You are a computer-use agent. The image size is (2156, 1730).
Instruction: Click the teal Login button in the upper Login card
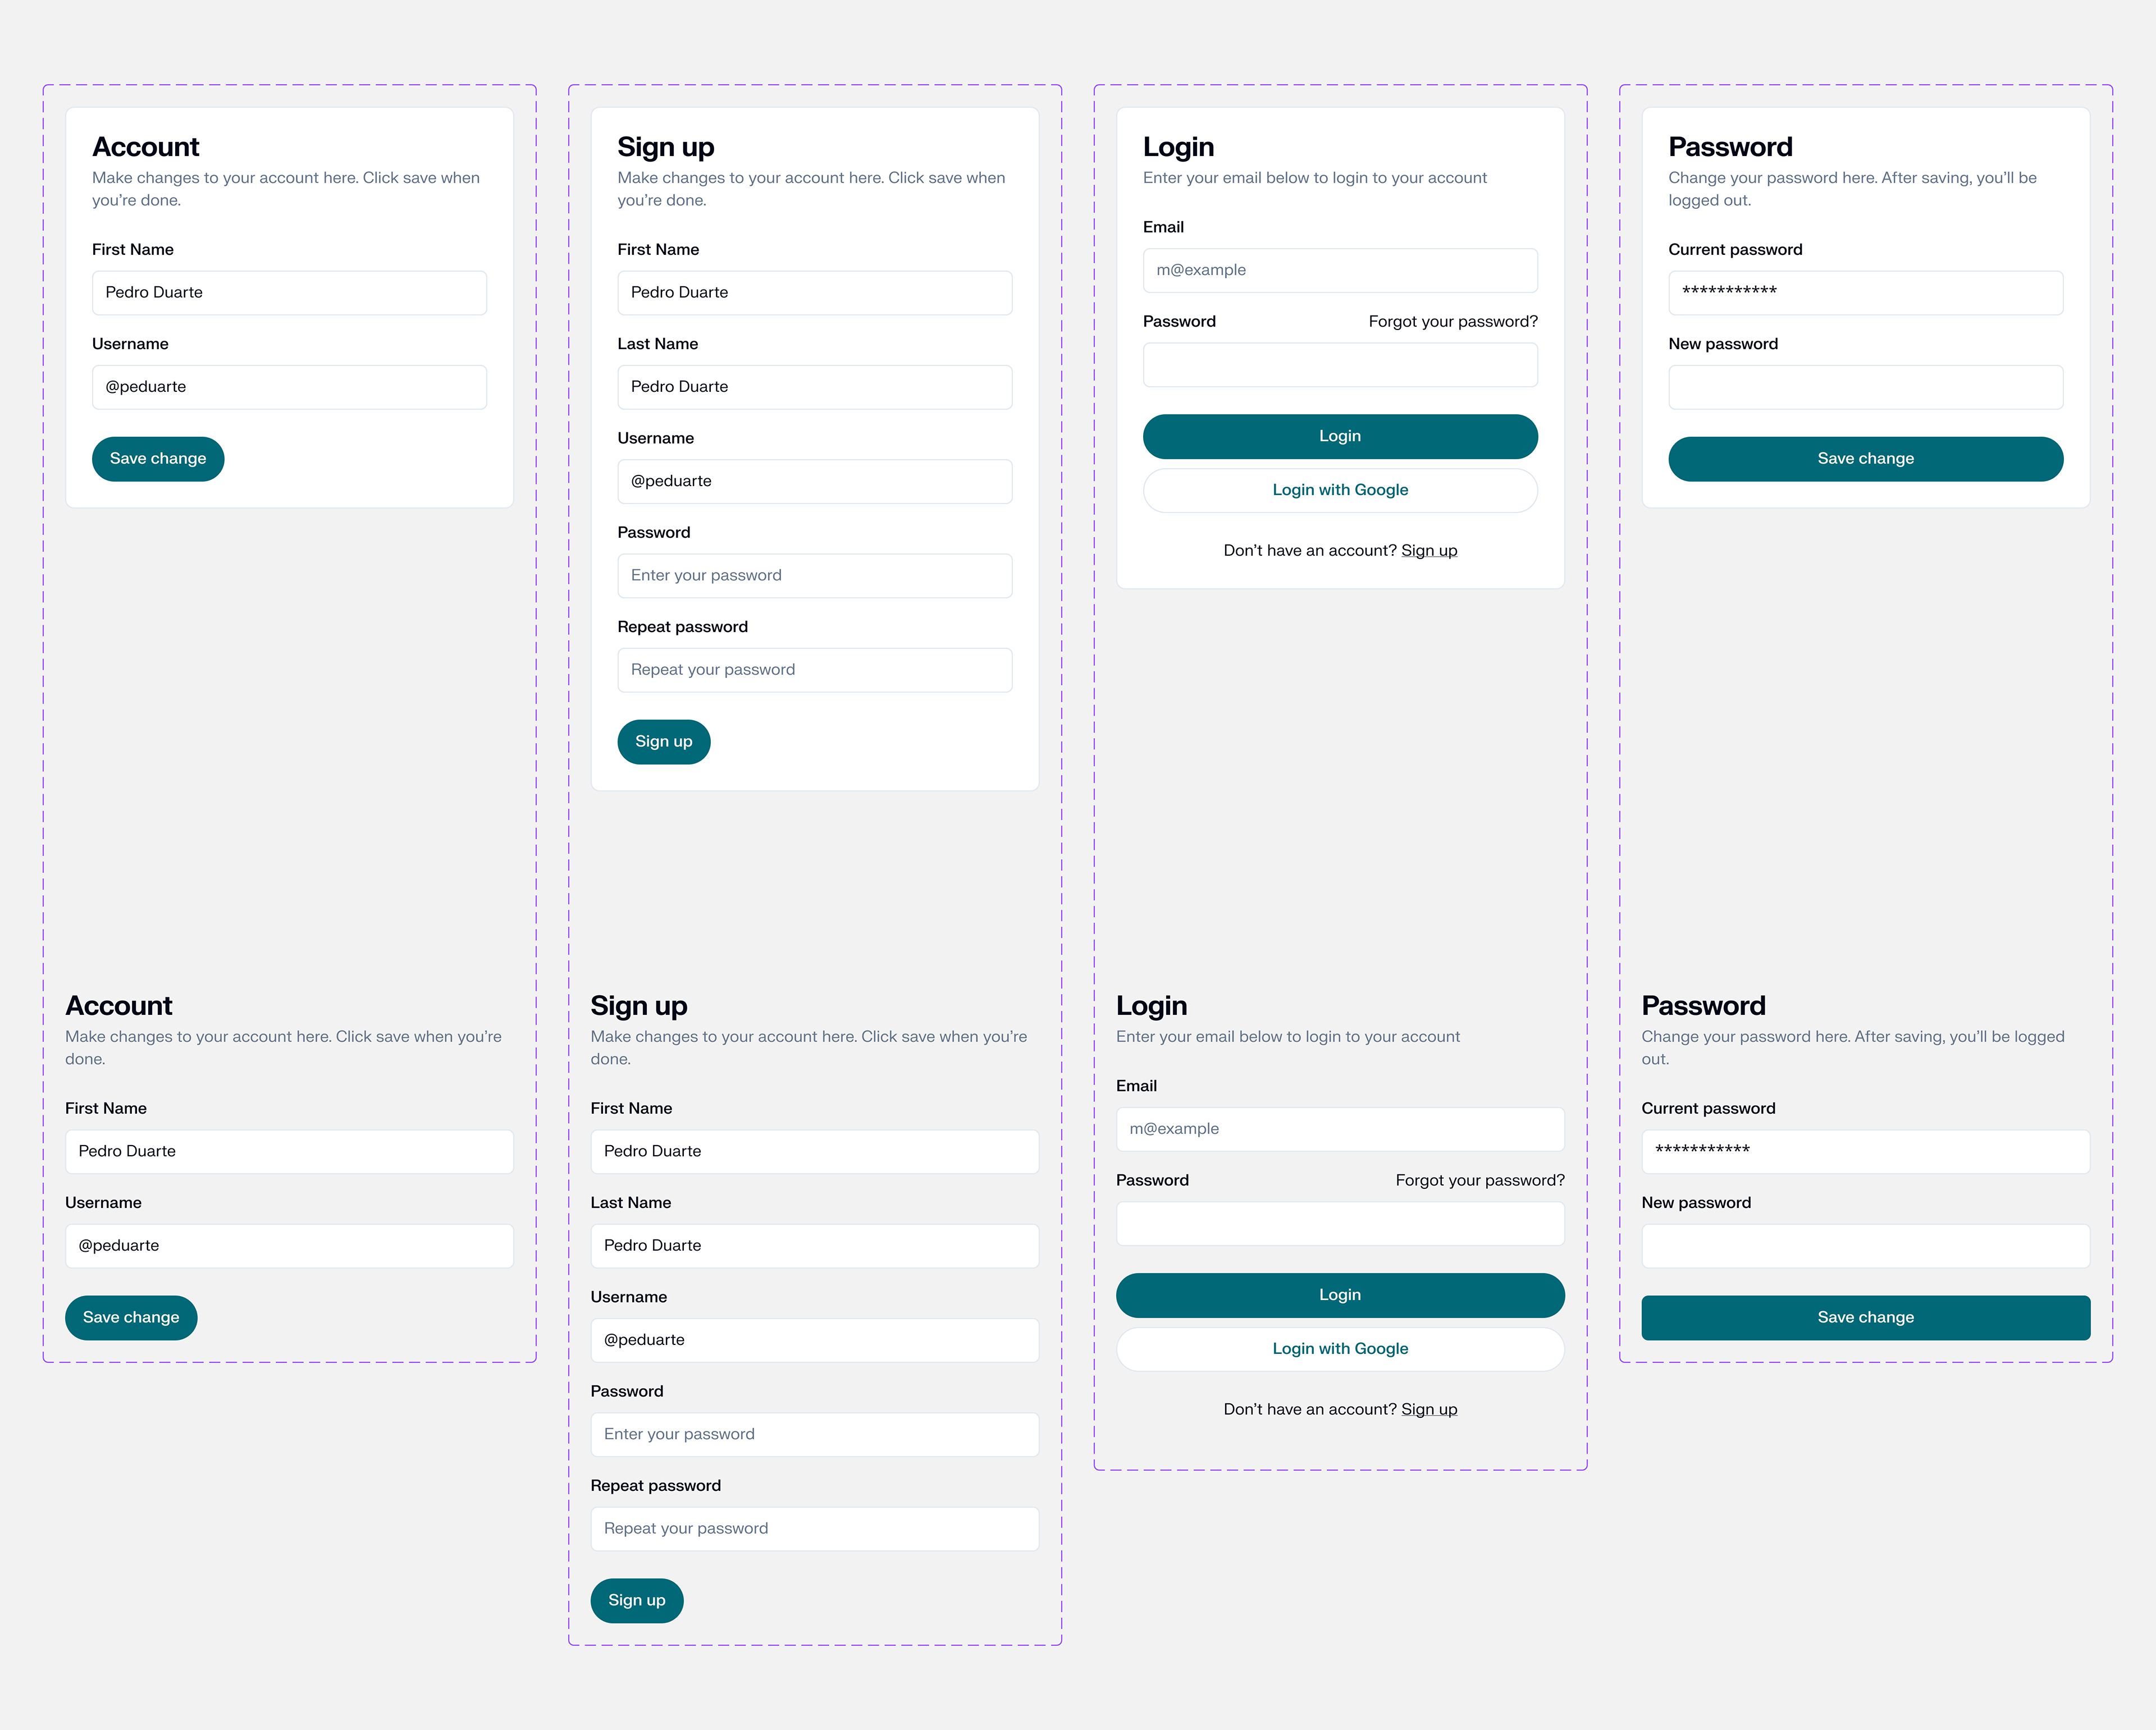[x=1340, y=437]
